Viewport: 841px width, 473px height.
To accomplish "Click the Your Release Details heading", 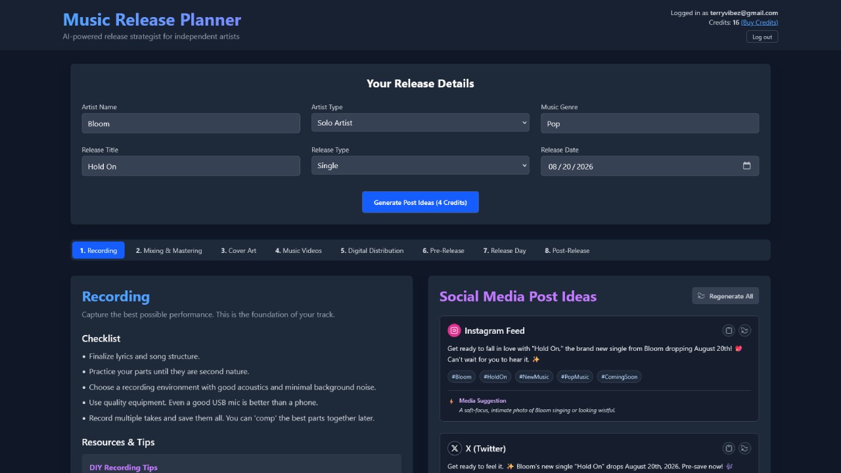I will 420,83.
